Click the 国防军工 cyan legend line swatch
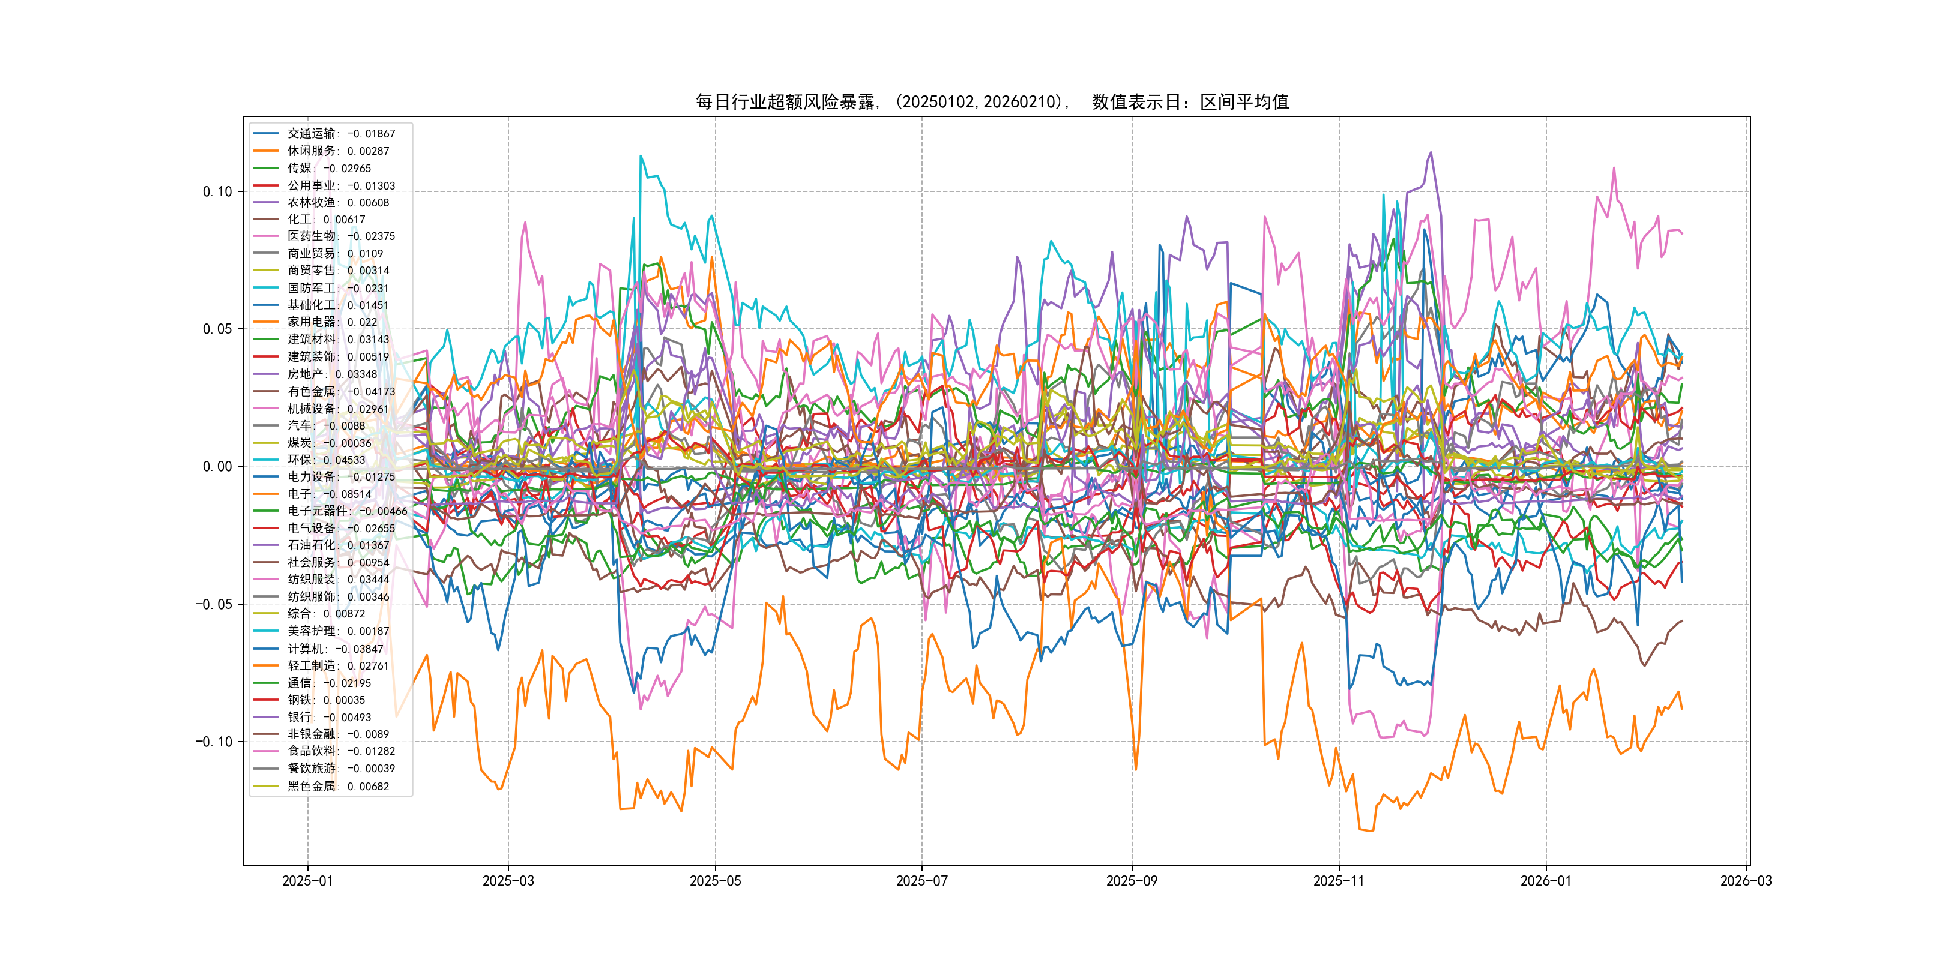 tap(266, 288)
